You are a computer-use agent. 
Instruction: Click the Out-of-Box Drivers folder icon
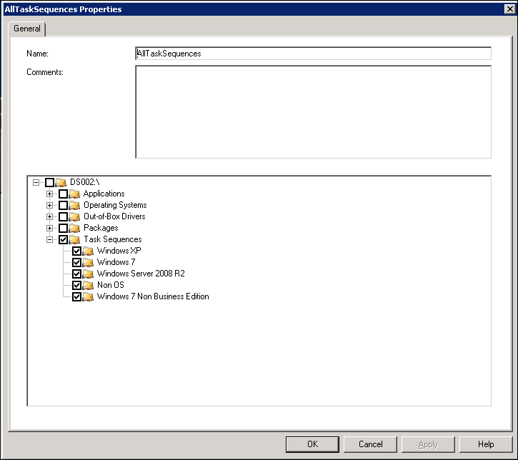[74, 217]
